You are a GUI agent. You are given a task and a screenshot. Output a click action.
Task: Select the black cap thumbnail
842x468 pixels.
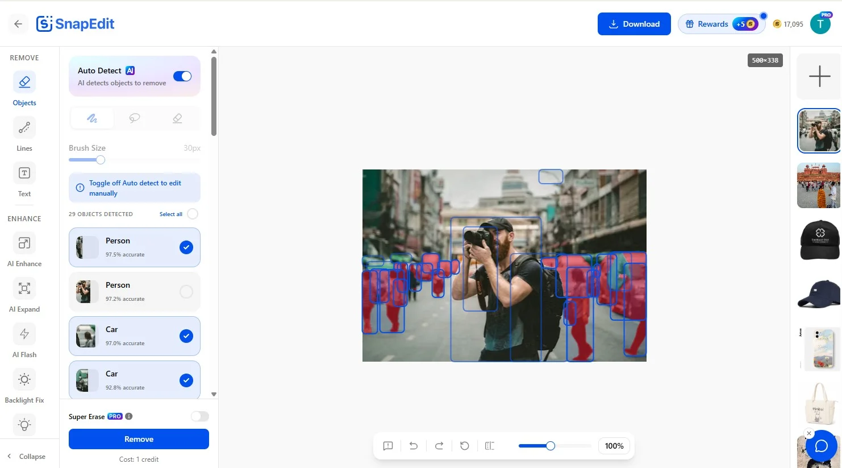[819, 240]
